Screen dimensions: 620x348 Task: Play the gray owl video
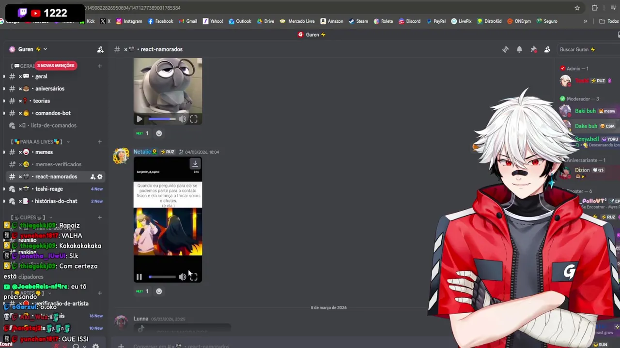[x=139, y=119]
